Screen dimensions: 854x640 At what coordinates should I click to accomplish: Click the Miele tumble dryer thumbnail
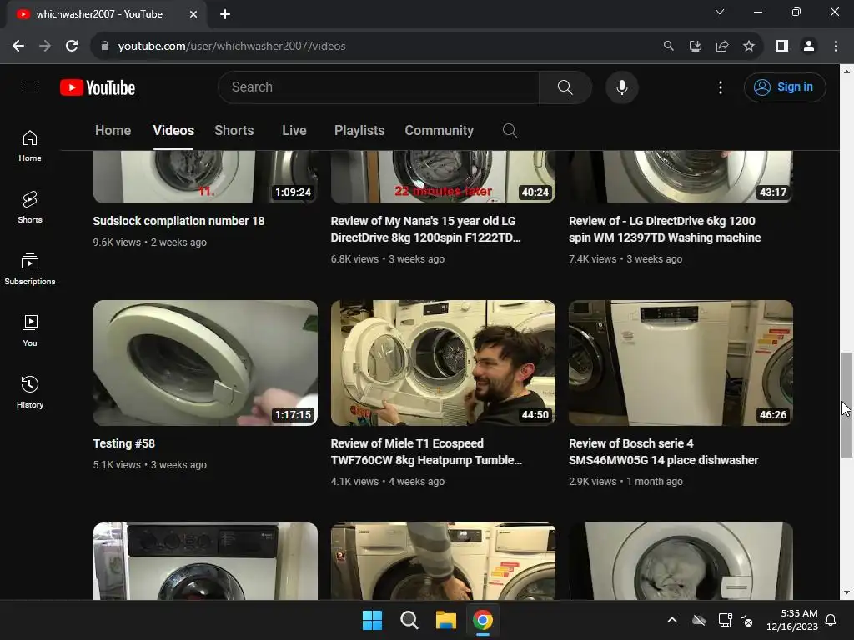click(x=443, y=362)
